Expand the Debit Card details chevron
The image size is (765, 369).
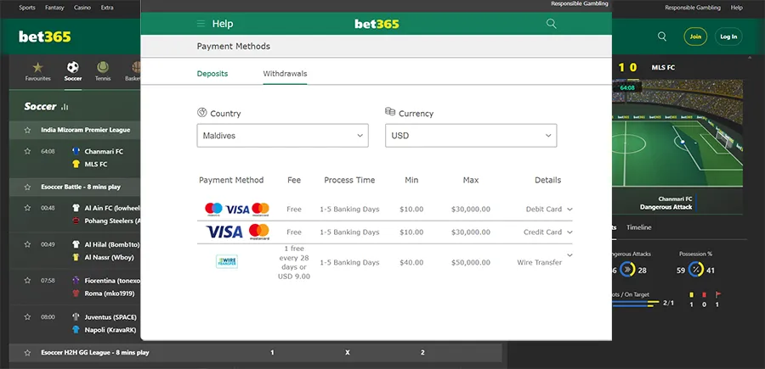pyautogui.click(x=569, y=210)
